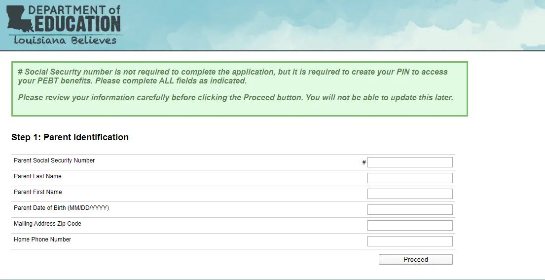
Task: Activate the Parent Date of Birth field
Action: click(x=410, y=210)
